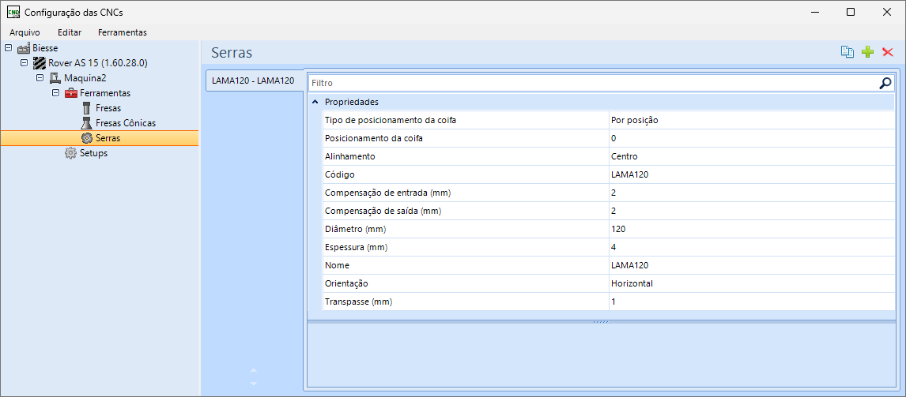The height and width of the screenshot is (397, 906).
Task: Click the Serras saw blade icon
Action: point(87,138)
